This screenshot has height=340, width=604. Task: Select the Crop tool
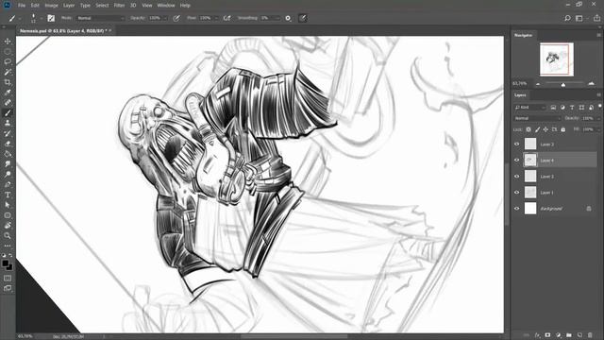tap(8, 82)
